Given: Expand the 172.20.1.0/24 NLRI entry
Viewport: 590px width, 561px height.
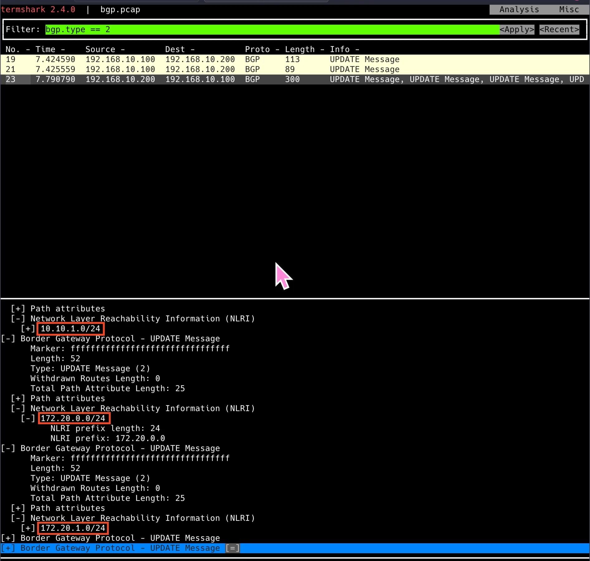Looking at the screenshot, I should pos(27,528).
